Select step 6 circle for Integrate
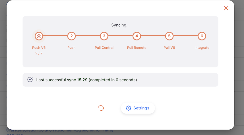 [x=202, y=36]
